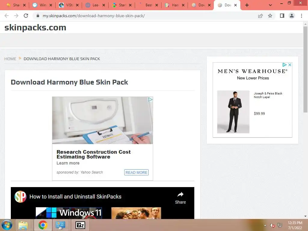Open the taskbar clock and date
The image size is (308, 231).
tap(295, 225)
